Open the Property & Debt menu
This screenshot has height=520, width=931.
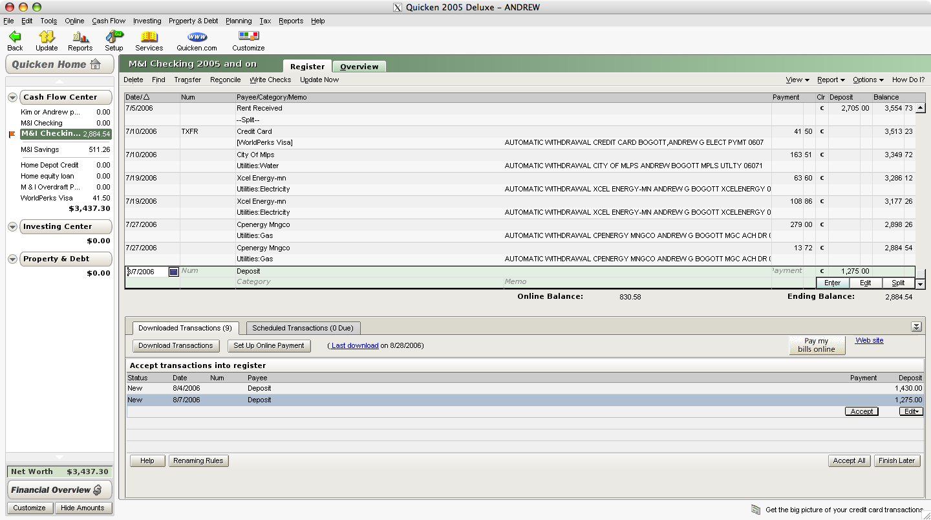coord(193,21)
